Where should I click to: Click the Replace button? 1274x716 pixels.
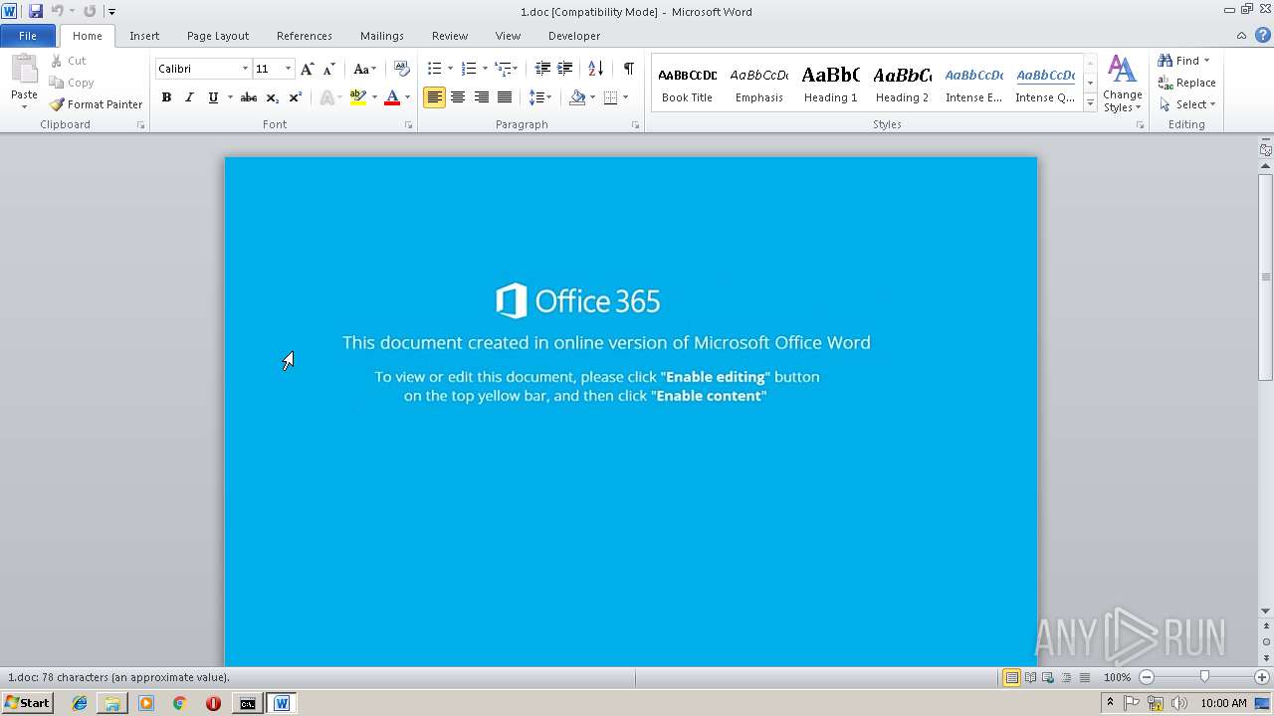click(1186, 83)
